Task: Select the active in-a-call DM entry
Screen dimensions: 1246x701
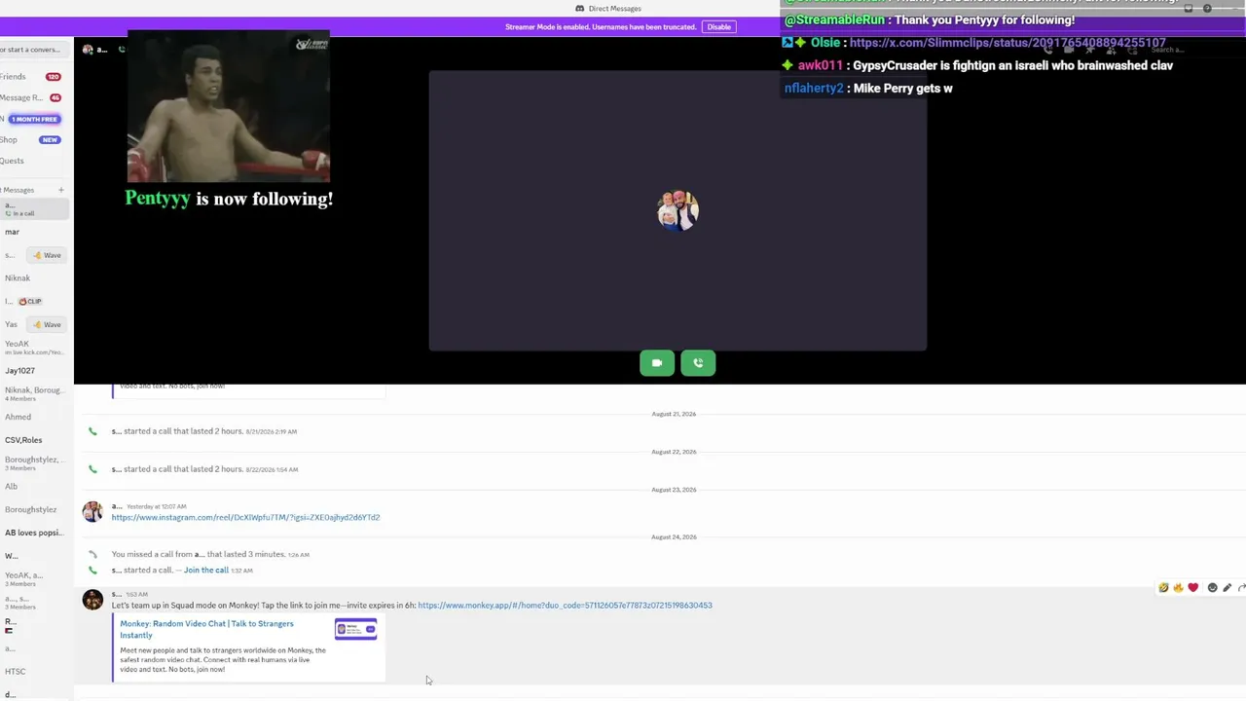Action: tap(34, 208)
